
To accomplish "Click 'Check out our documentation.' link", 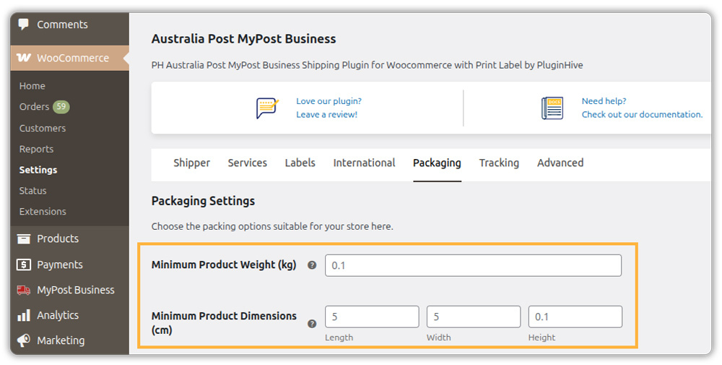I will point(642,114).
